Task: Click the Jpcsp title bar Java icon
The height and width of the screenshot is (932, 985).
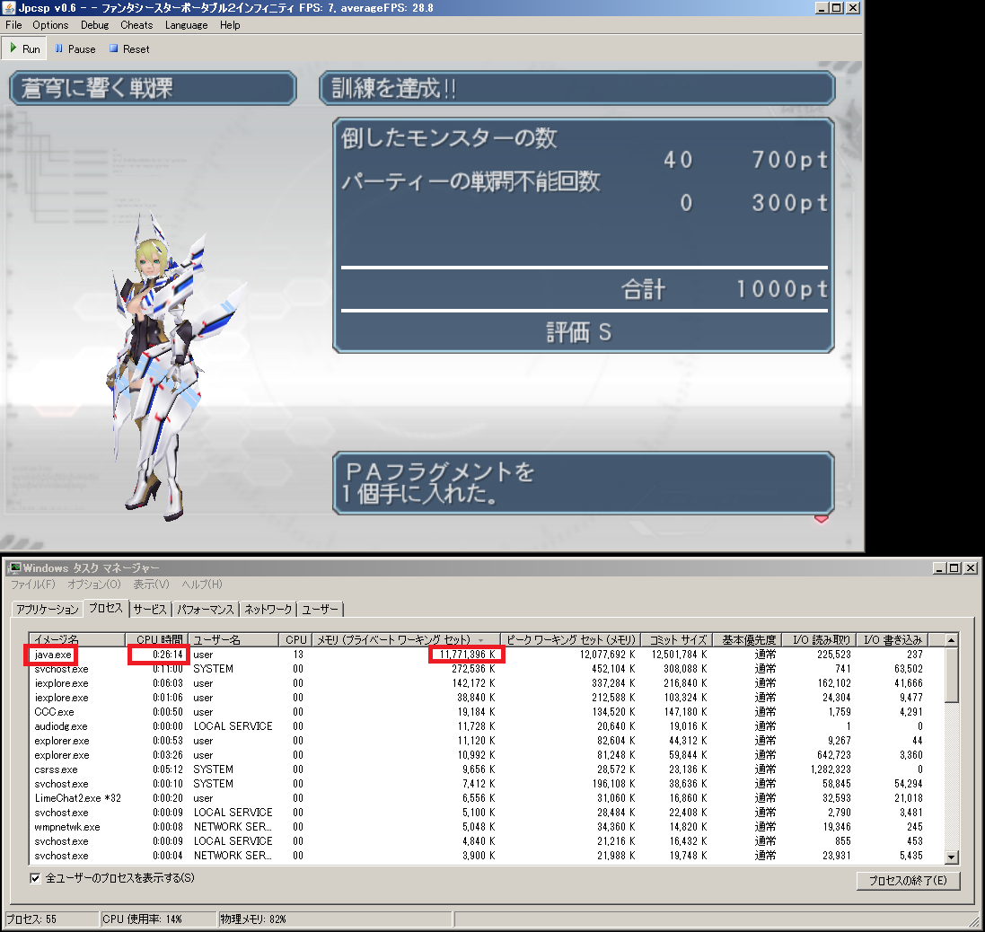Action: 9,7
